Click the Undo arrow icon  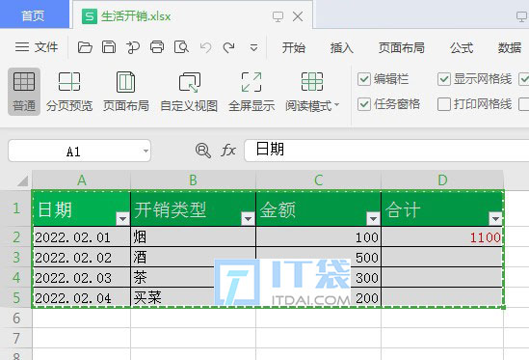point(206,47)
